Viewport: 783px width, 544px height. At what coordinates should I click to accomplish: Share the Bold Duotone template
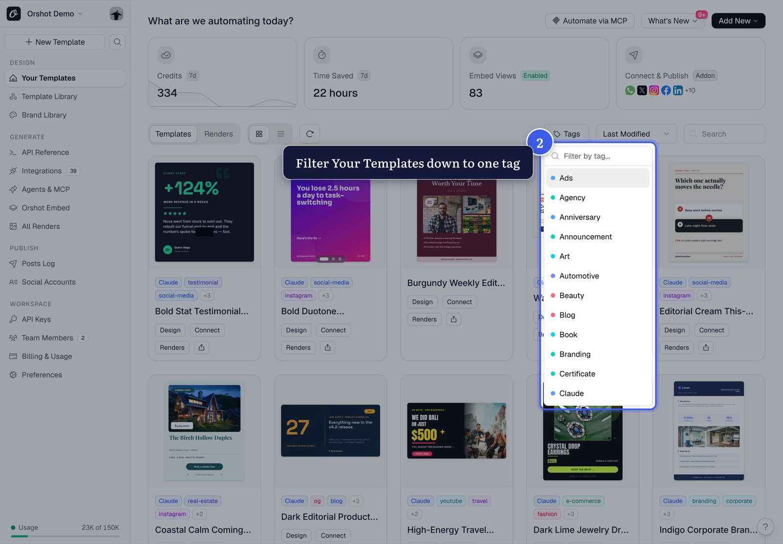coord(328,348)
